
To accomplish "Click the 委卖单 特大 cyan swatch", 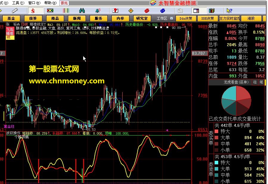I will [216, 163].
